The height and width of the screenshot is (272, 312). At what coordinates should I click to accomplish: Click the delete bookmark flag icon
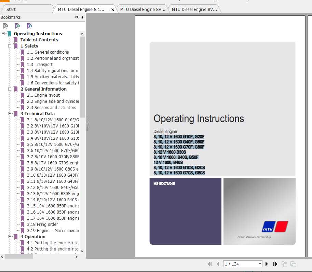5,26
